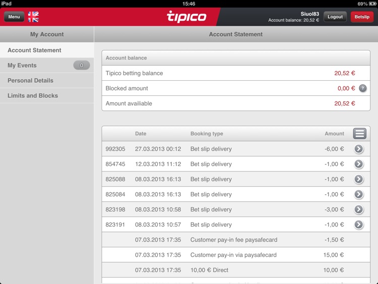Viewport: 378px width, 284px height.
Task: Tap the My Events count badge
Action: tap(82, 66)
